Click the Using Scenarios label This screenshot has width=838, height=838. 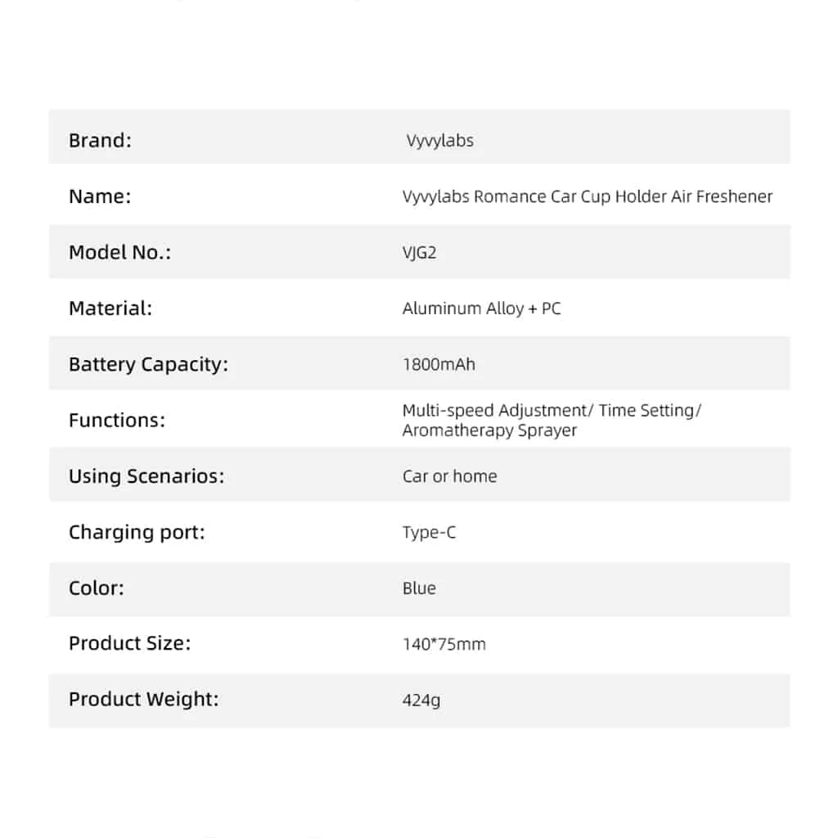147,476
